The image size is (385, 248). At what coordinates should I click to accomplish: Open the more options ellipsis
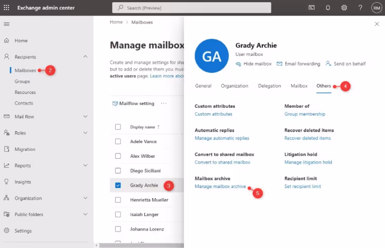click(x=164, y=104)
